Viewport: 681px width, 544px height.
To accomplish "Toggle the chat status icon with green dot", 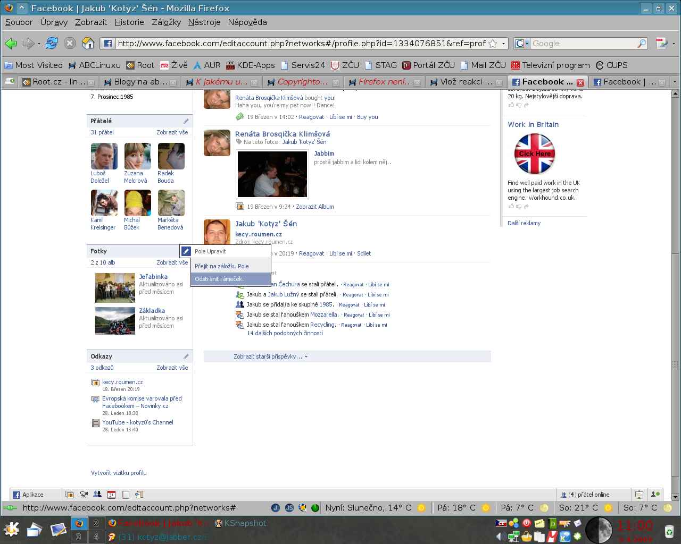I will [x=655, y=495].
